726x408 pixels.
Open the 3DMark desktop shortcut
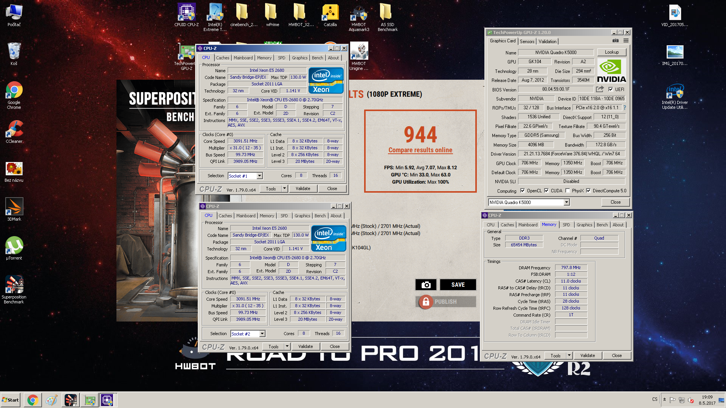tap(14, 209)
